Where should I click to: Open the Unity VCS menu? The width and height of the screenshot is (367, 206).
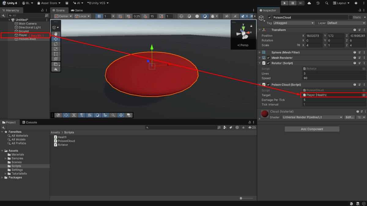pyautogui.click(x=98, y=3)
